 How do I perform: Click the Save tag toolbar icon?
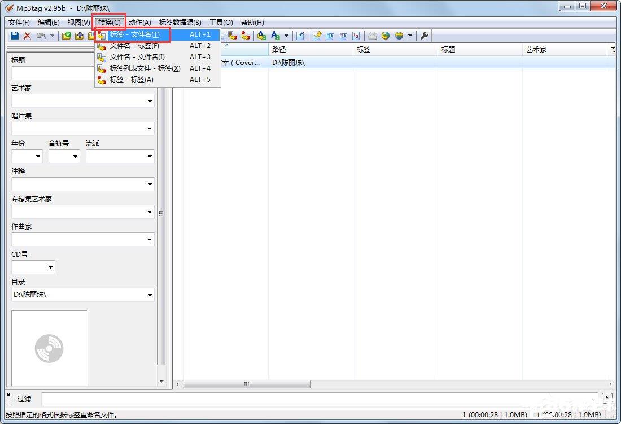[15, 36]
